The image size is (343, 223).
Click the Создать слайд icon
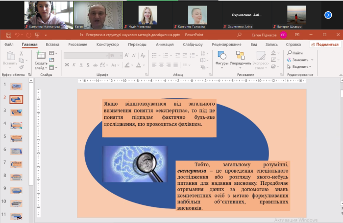tap(41, 55)
